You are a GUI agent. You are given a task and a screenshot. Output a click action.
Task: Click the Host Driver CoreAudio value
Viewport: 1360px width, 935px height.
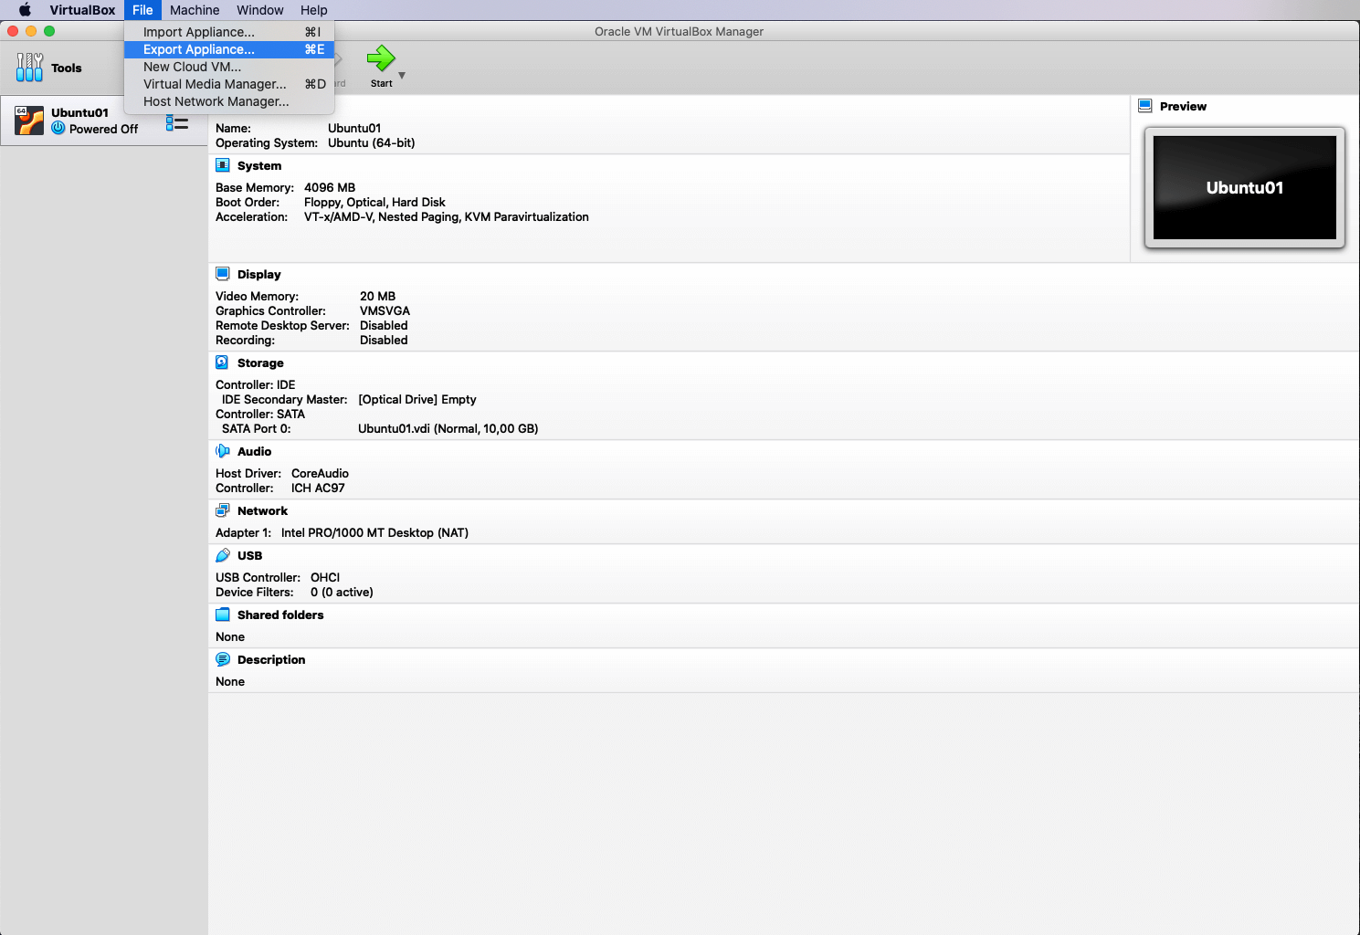click(320, 474)
